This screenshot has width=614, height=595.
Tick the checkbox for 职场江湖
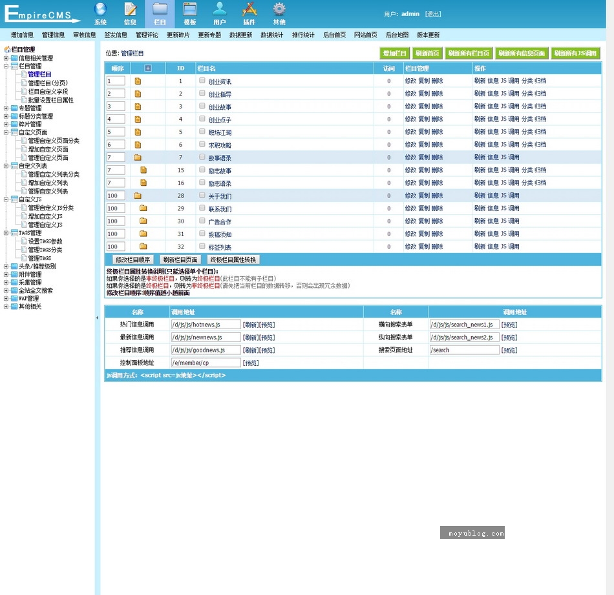[202, 132]
